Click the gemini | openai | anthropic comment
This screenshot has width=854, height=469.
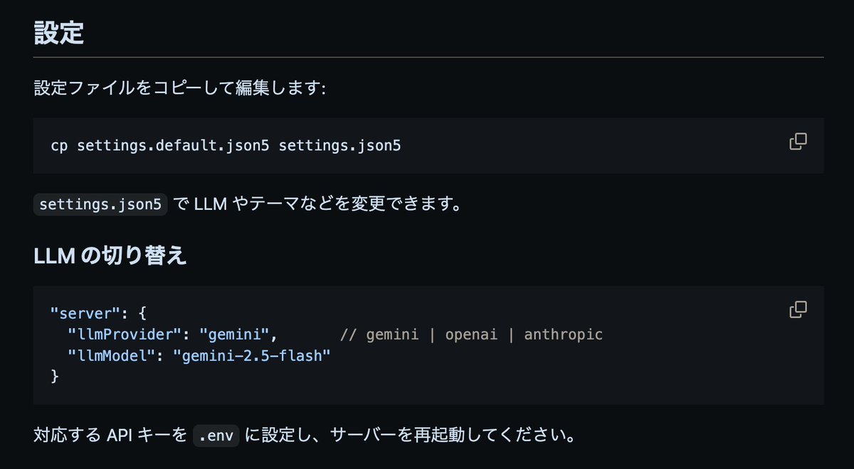471,334
